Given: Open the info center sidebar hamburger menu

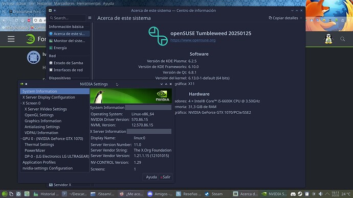Looking at the screenshot, I should tap(90, 18).
